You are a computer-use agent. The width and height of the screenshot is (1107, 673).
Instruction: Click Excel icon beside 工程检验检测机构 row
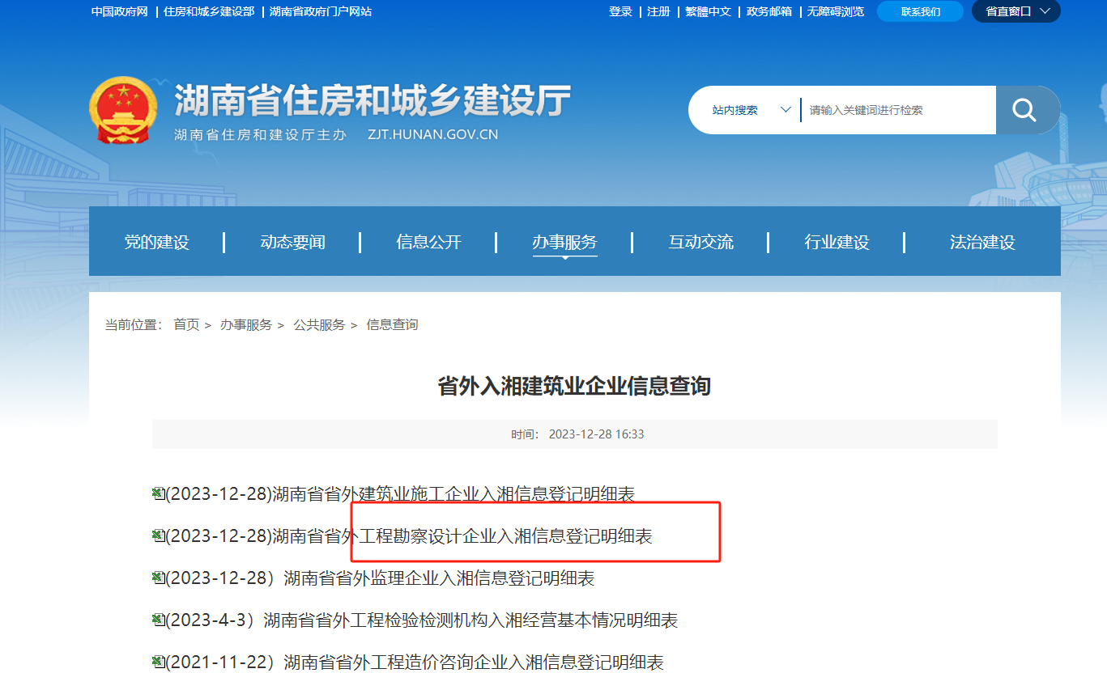(159, 620)
